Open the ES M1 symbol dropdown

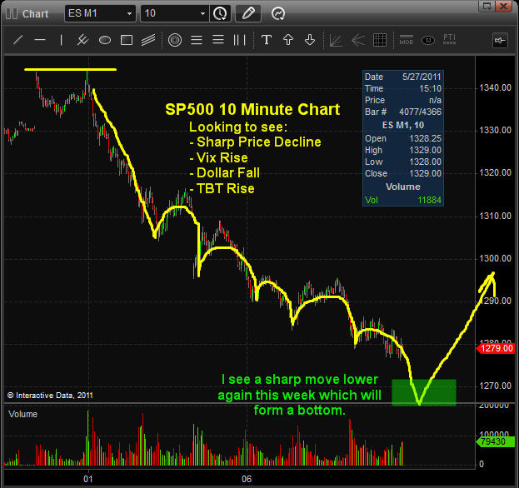(x=129, y=13)
